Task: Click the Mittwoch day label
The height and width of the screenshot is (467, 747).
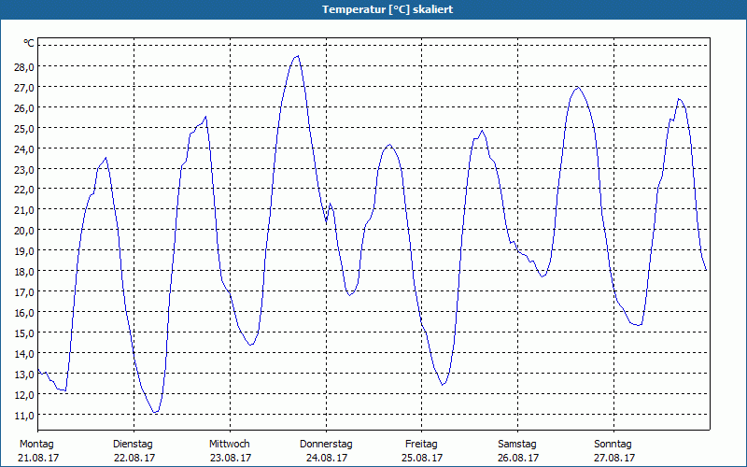Action: click(x=229, y=444)
